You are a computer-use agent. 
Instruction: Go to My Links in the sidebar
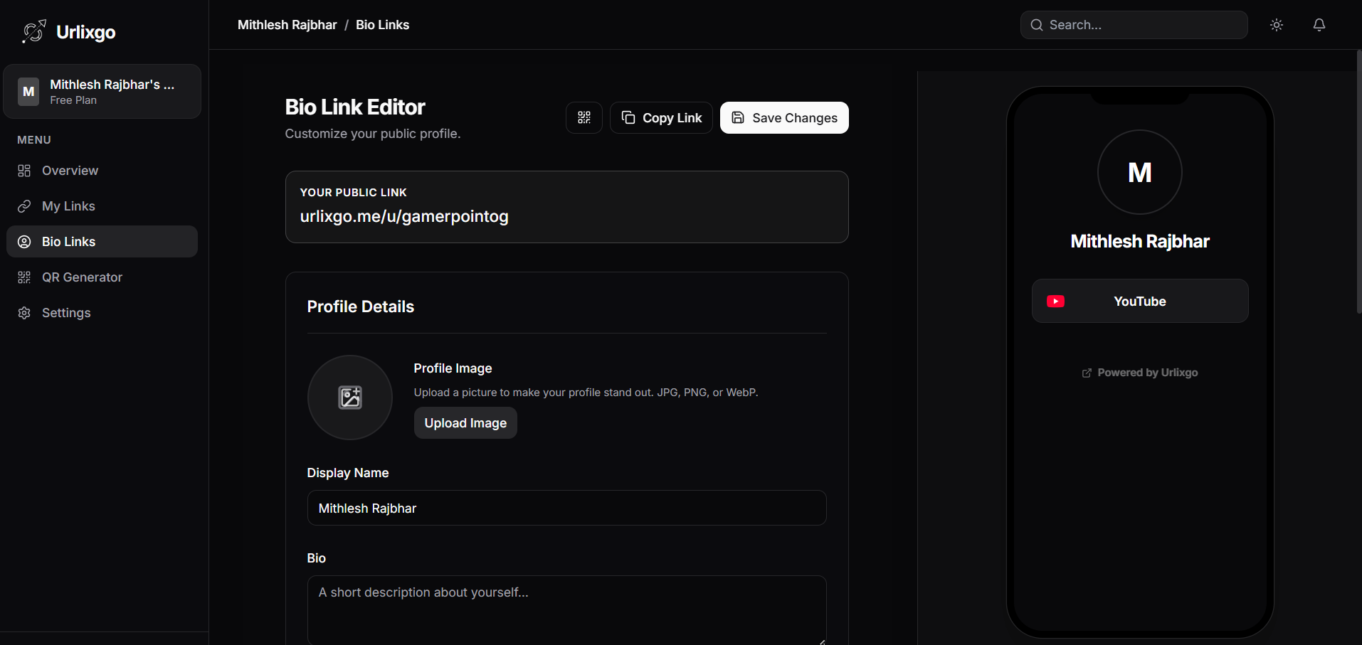(102, 206)
